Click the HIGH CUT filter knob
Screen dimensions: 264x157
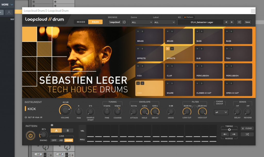(202, 112)
